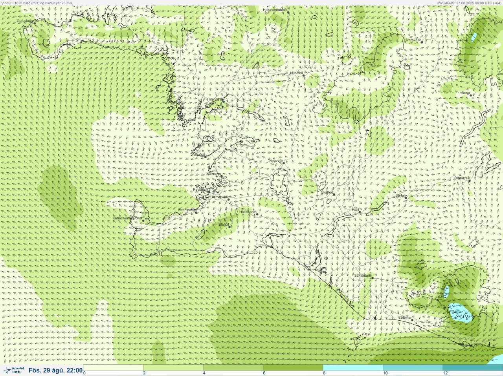Select the Gufuskálar station marker

35,23
